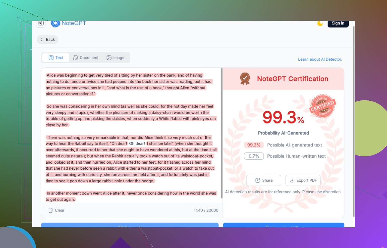This screenshot has height=248, width=387.
Task: Click the disclaimer about AI detection results
Action: pyautogui.click(x=283, y=192)
